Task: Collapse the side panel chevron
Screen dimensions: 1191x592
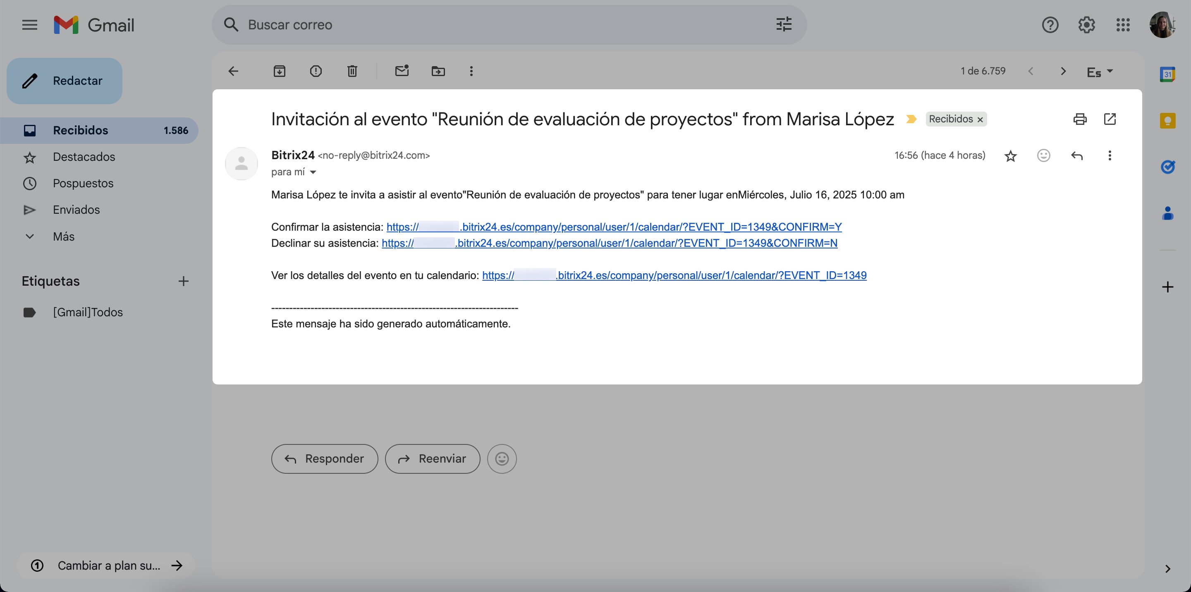Action: pyautogui.click(x=1167, y=569)
